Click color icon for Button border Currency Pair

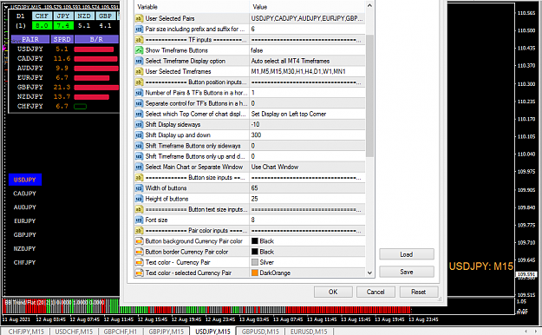(x=139, y=252)
